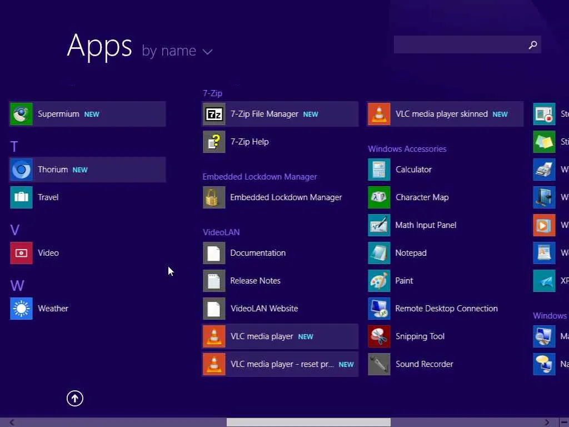
Task: Click the VideoLAN group heading
Action: [221, 232]
